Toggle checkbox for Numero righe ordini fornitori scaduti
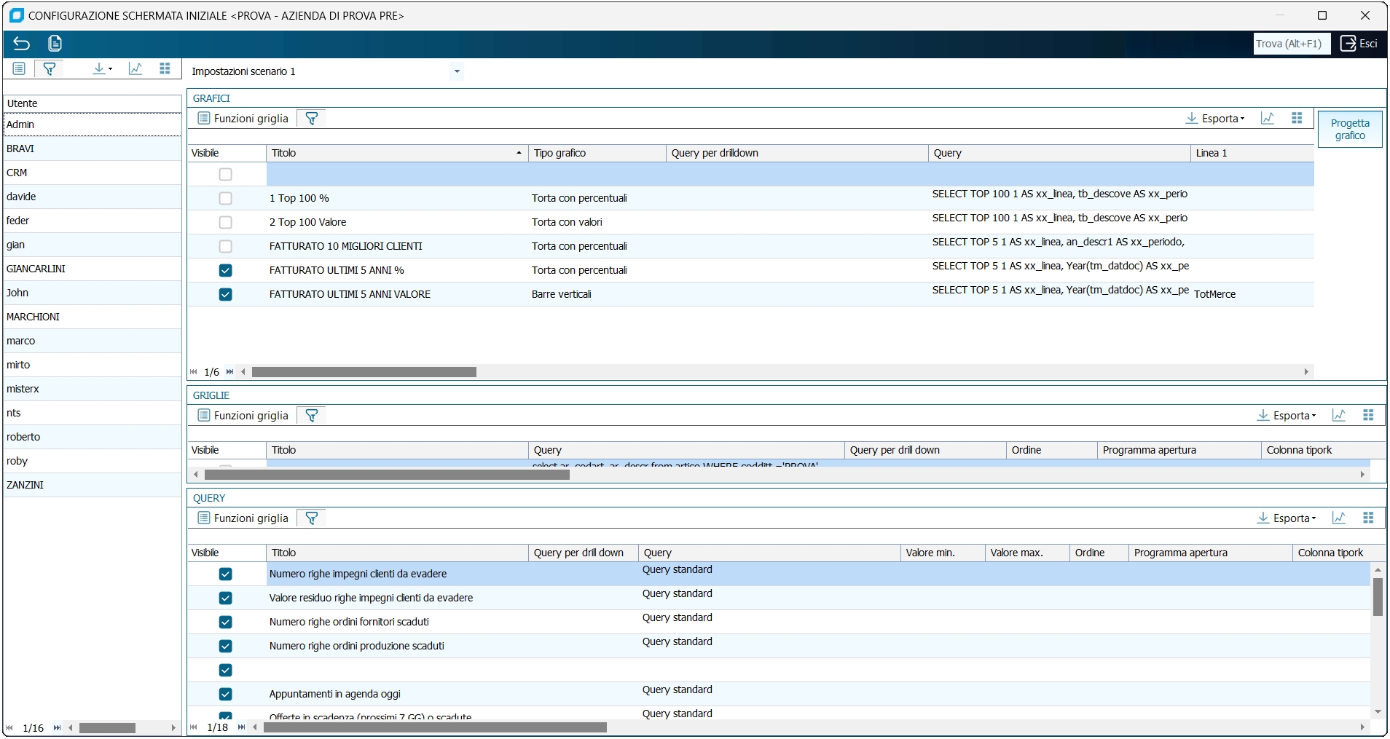This screenshot has height=739, width=1390. click(x=226, y=622)
